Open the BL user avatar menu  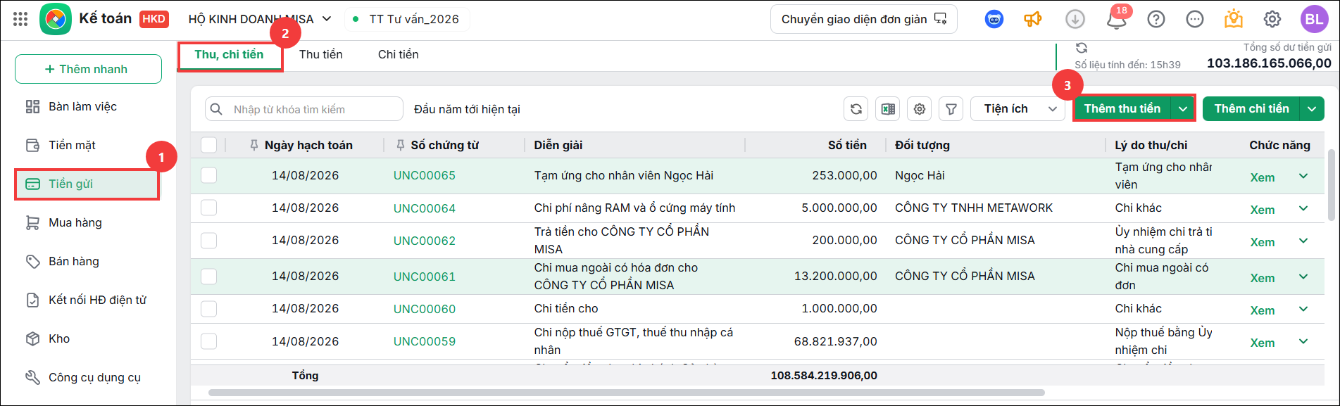tap(1314, 20)
